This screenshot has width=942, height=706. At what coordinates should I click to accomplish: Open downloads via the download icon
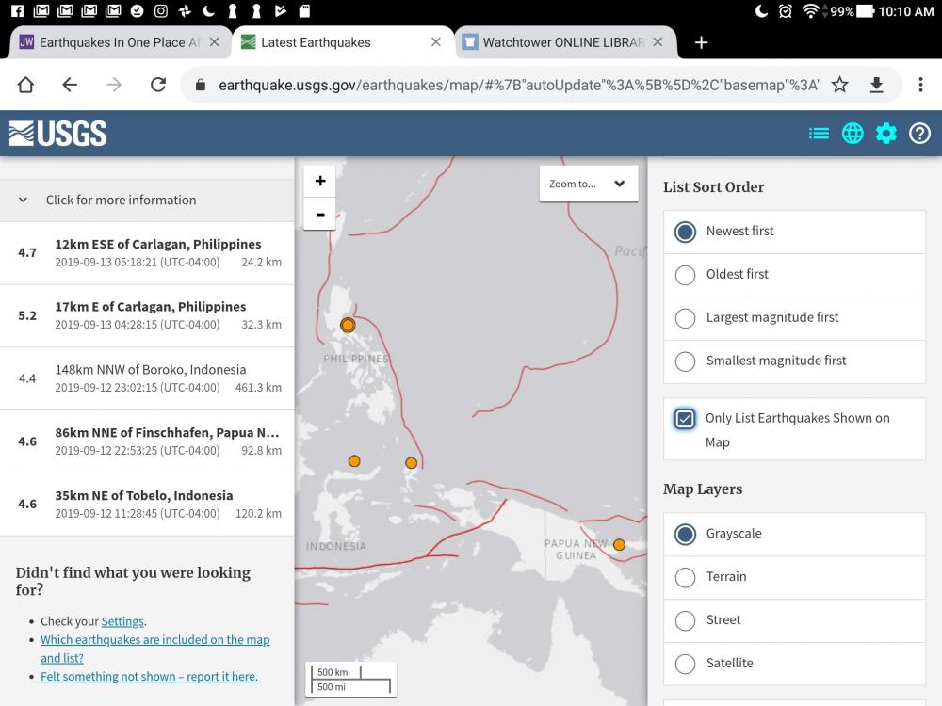coord(876,84)
